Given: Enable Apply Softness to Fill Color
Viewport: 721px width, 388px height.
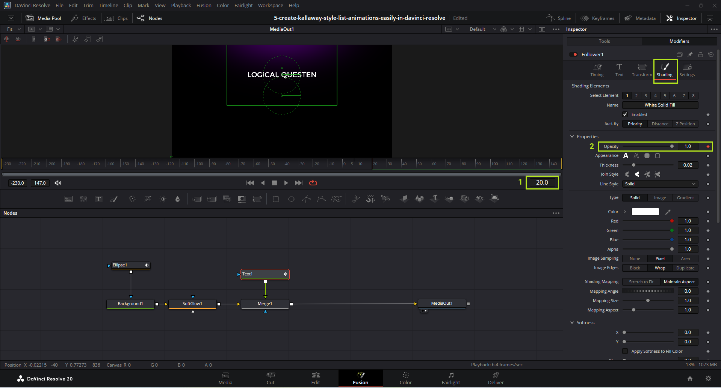Looking at the screenshot, I should [x=625, y=351].
